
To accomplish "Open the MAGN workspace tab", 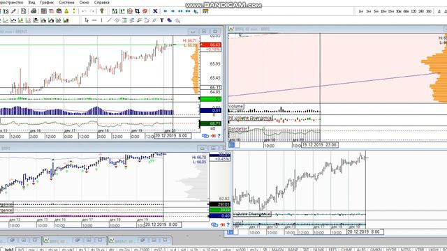I will point(277,250).
